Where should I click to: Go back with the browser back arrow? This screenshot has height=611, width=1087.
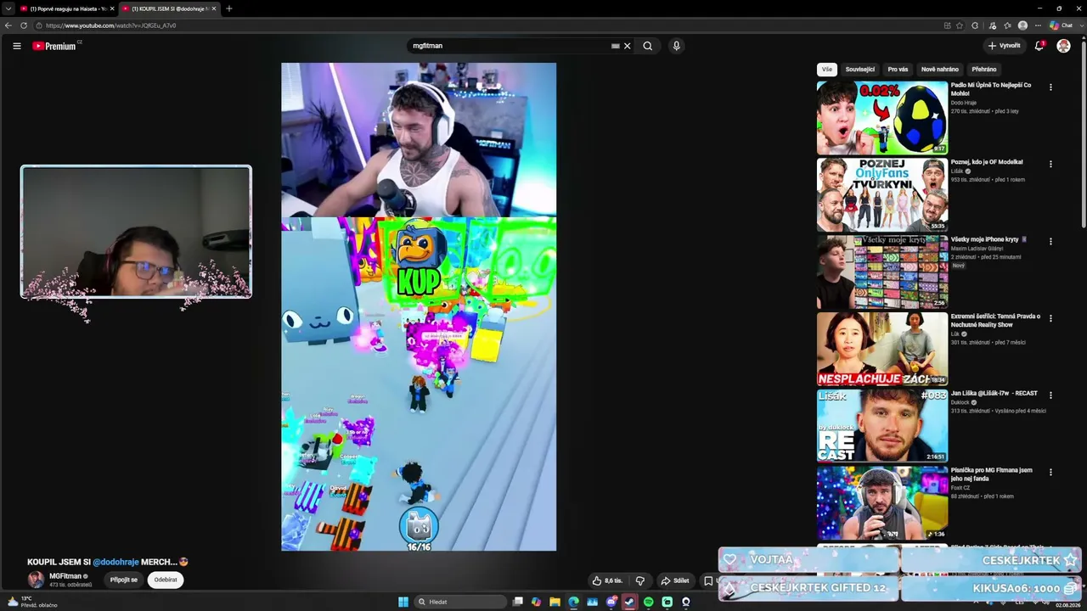[8, 25]
